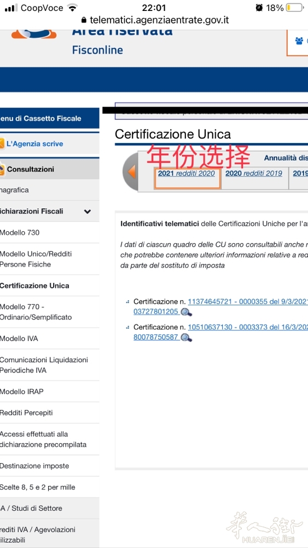The height and width of the screenshot is (548, 308).
Task: Click the magnifier icon next to 80078750587
Action: [186, 338]
